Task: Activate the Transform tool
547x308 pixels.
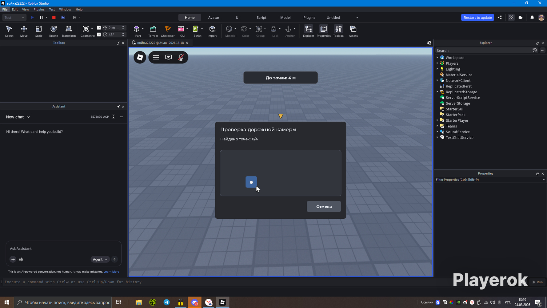Action: (x=69, y=31)
